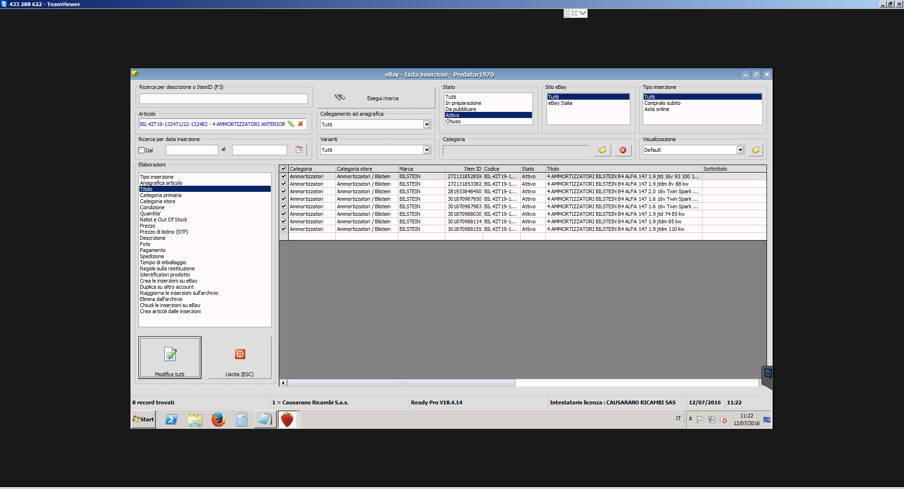Expand the Varianti dropdown
Screen dimensions: 904x489
(x=427, y=150)
